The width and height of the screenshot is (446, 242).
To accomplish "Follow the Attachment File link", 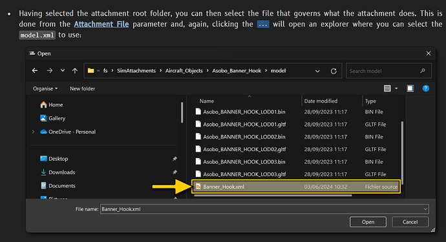I will 101,24.
